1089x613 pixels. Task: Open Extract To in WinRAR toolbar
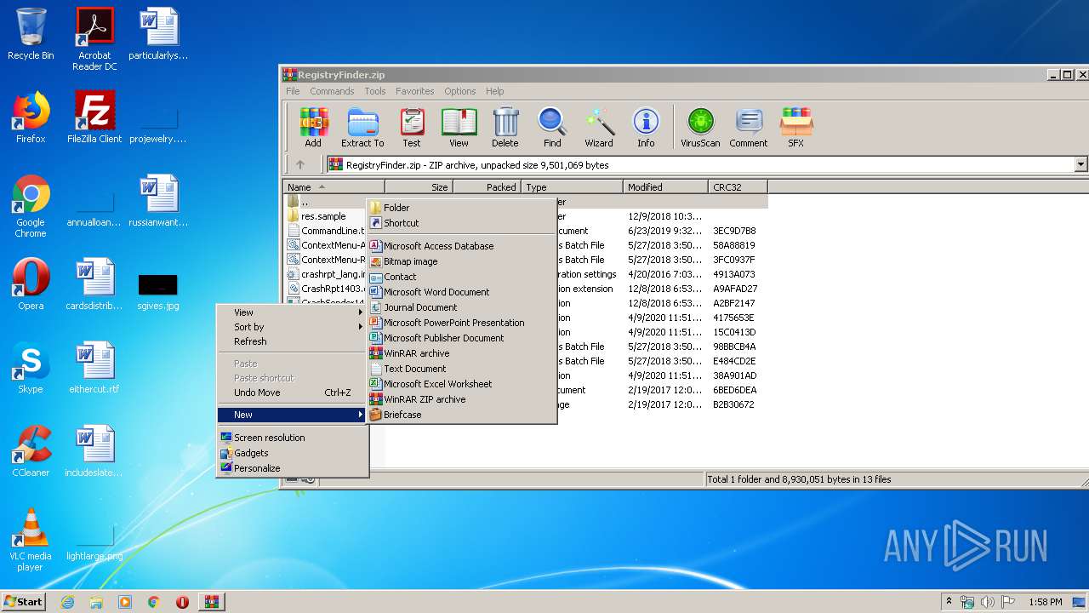tap(362, 128)
